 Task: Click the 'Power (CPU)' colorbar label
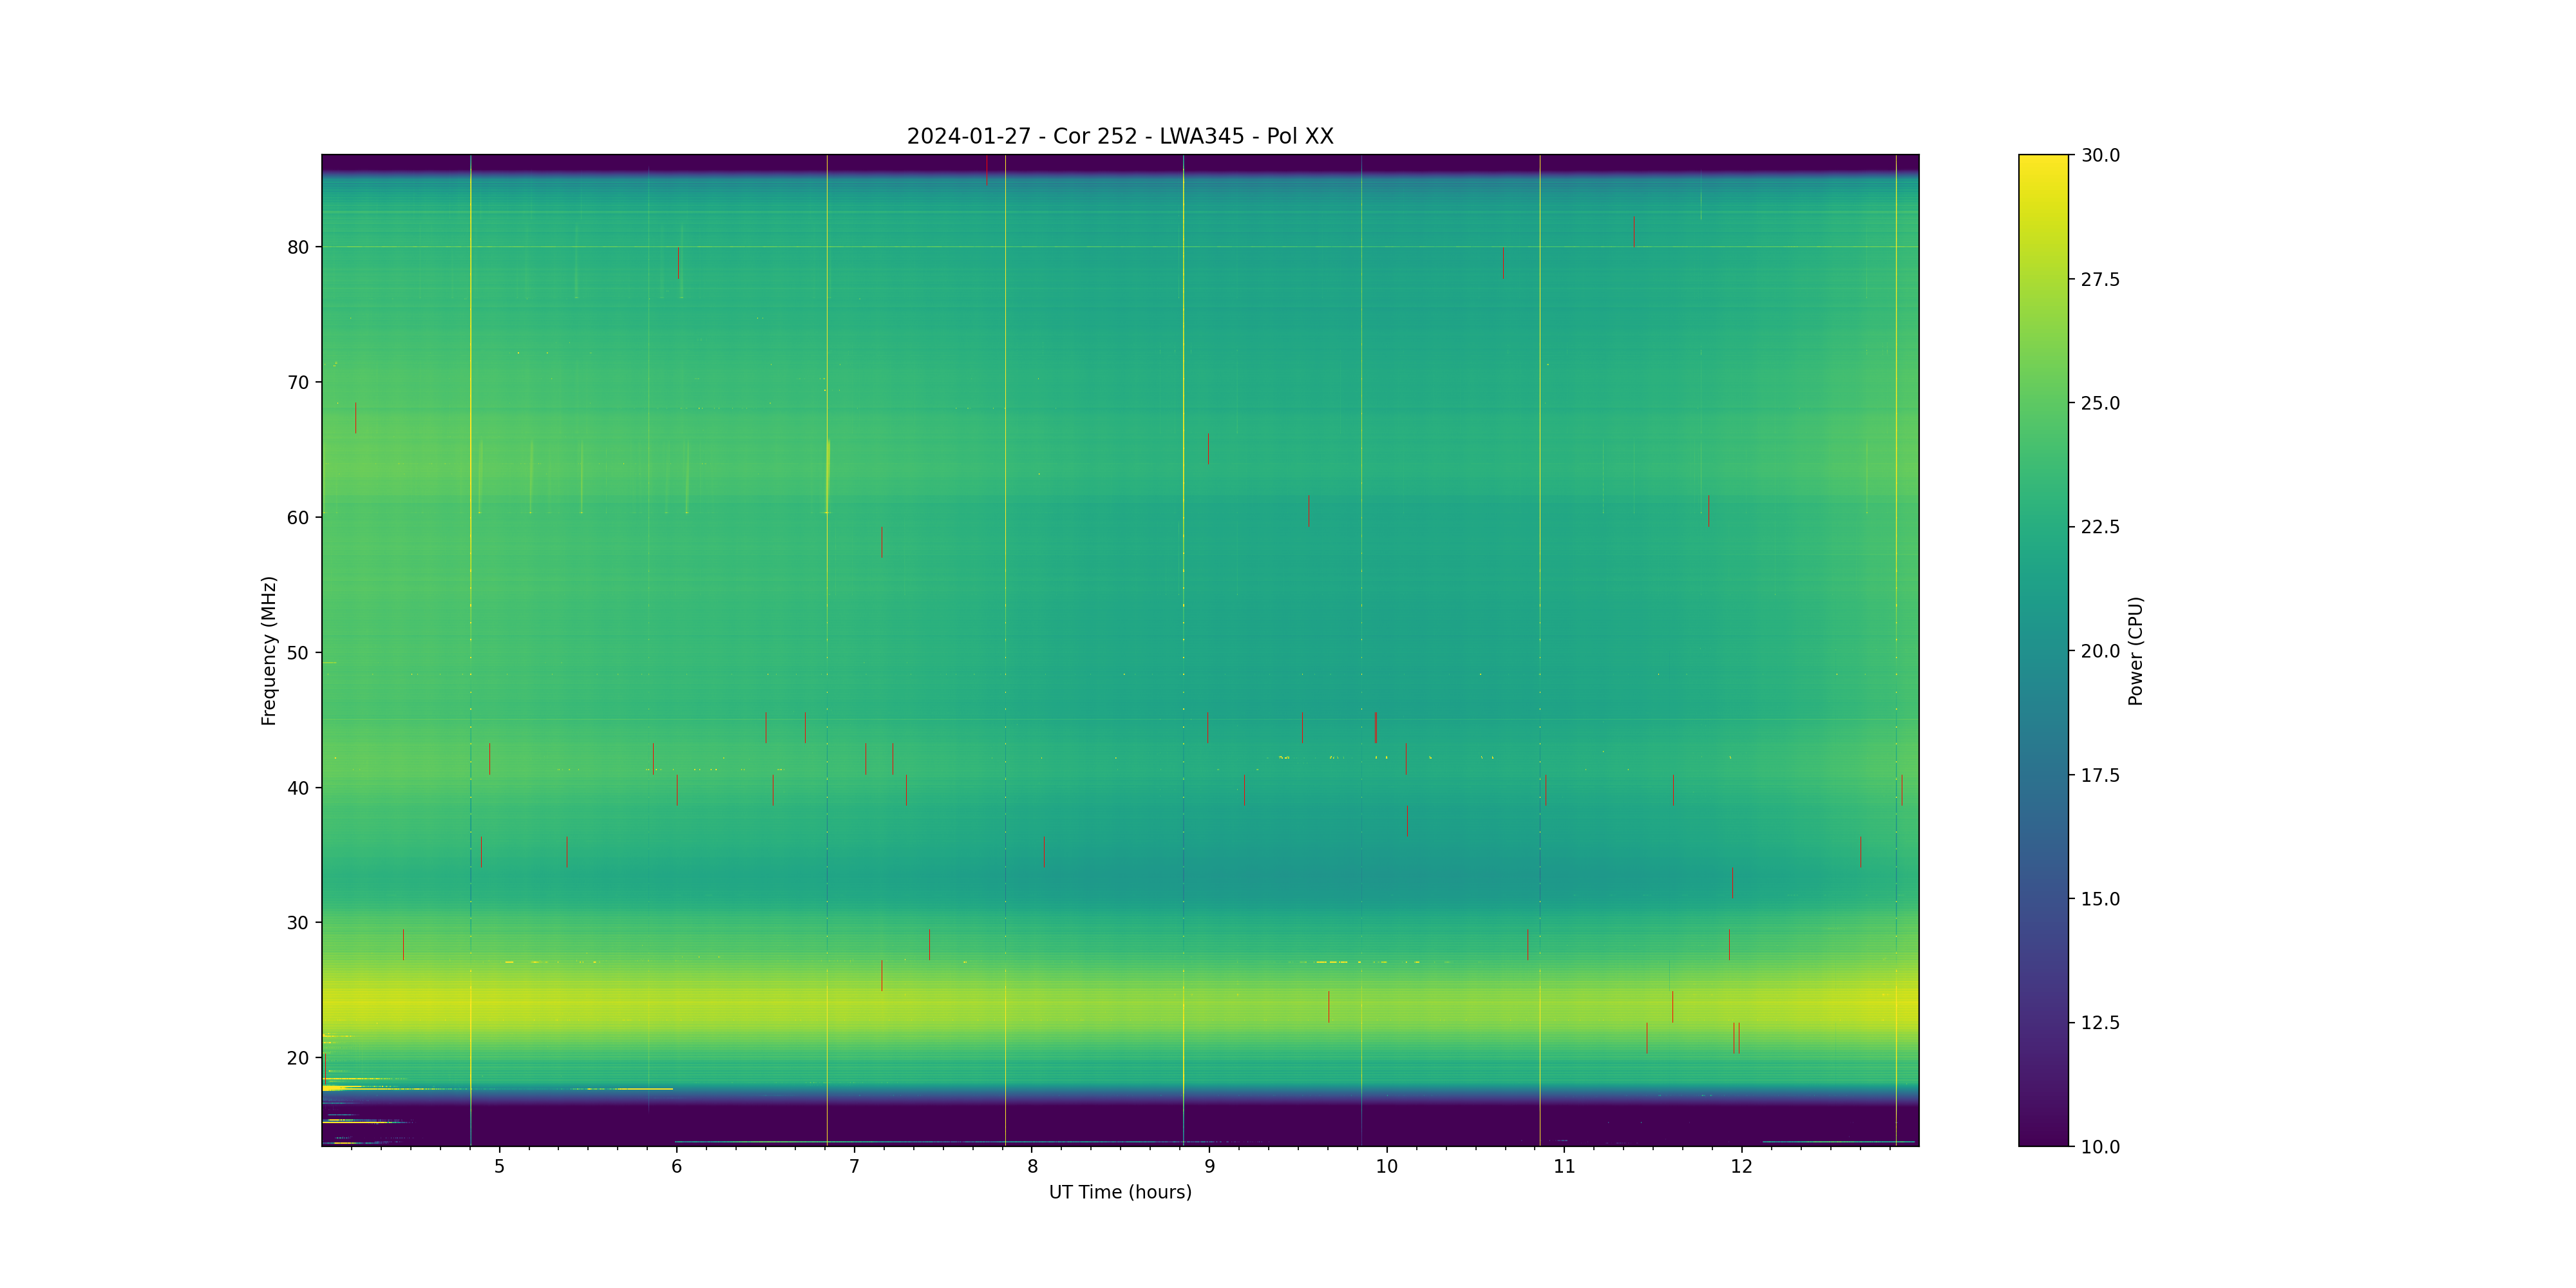coord(2135,651)
